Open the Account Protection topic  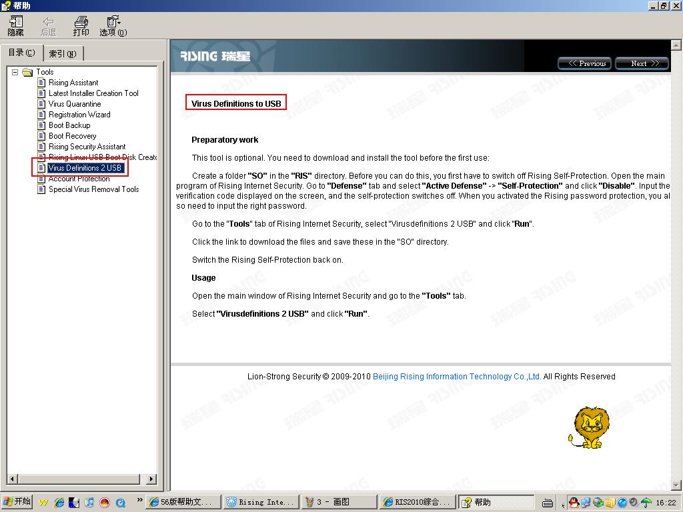click(x=79, y=179)
